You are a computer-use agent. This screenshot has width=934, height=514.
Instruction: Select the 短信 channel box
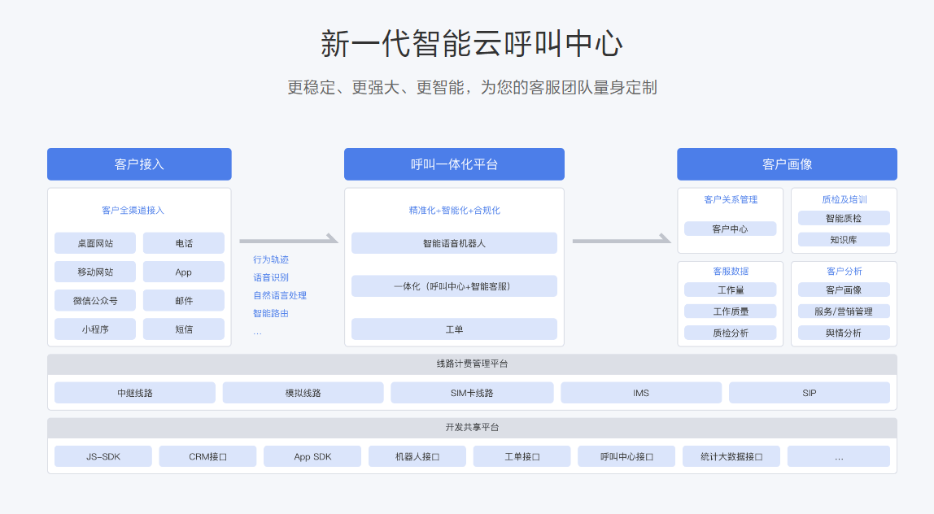(x=184, y=329)
